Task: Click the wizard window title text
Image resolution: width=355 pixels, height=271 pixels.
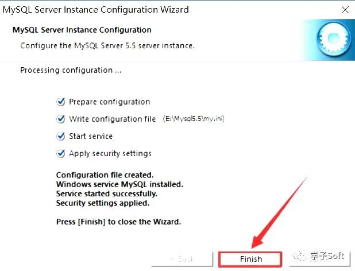Action: coord(95,10)
